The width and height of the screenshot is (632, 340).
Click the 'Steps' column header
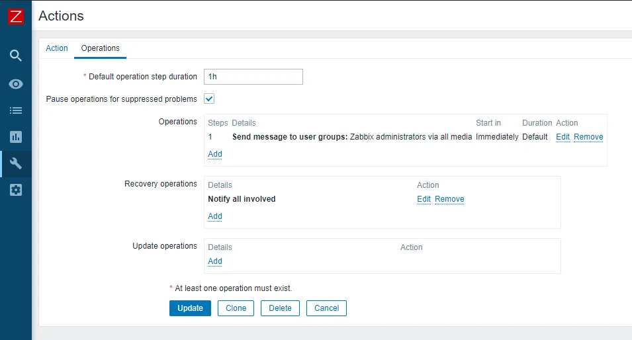tap(218, 123)
